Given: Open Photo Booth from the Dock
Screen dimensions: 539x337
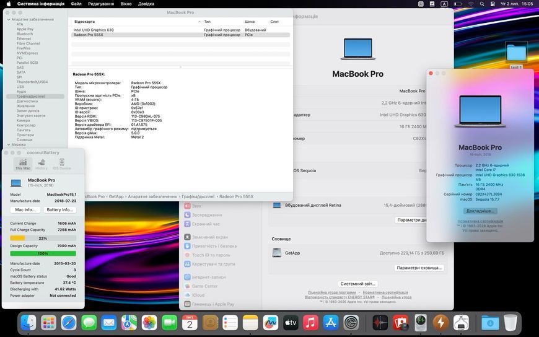Looking at the screenshot, I should [400, 323].
